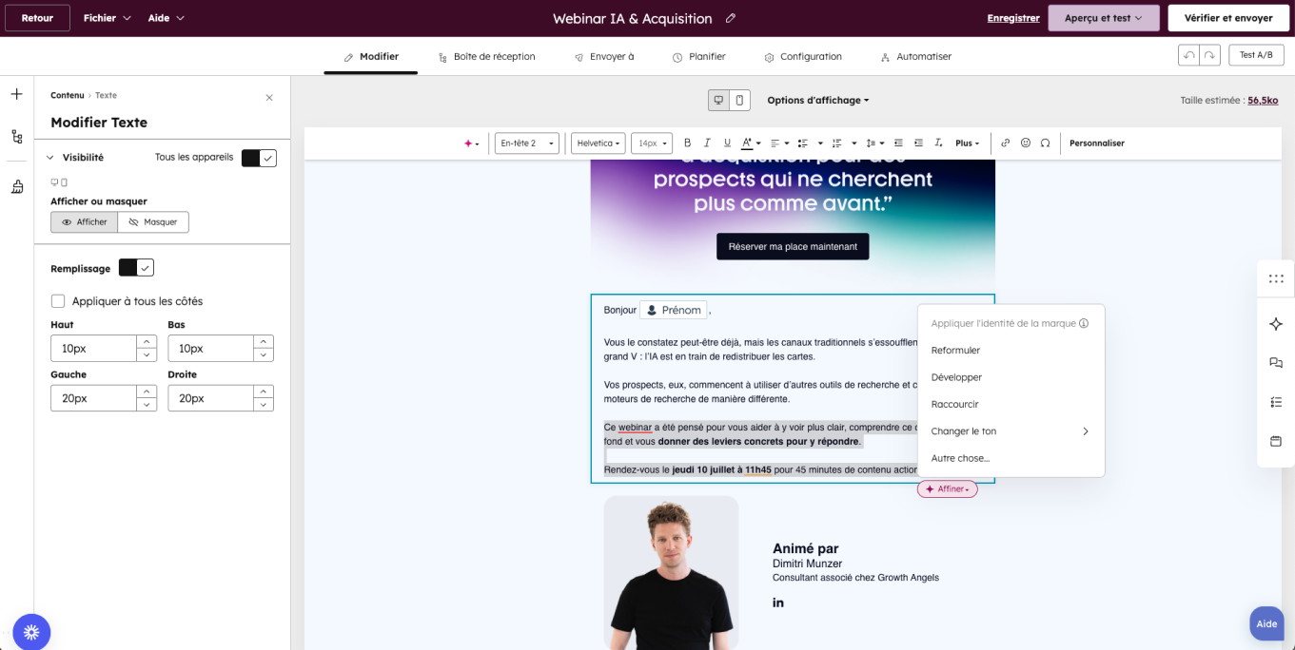Toggle Visibilité for Tous les appareils
This screenshot has height=650, width=1295.
point(258,158)
